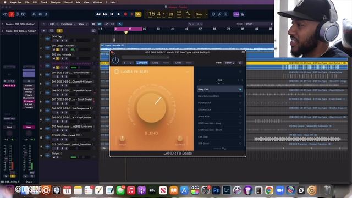Toggle the metronome click icon
Screen dimensions: 352x198
point(242,14)
